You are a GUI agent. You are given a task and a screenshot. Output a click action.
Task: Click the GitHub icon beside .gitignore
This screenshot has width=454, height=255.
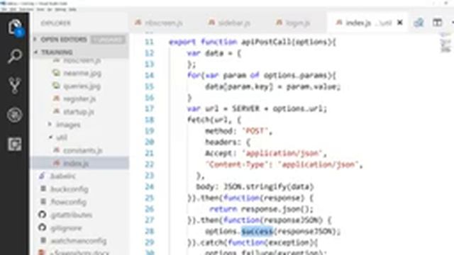43,227
